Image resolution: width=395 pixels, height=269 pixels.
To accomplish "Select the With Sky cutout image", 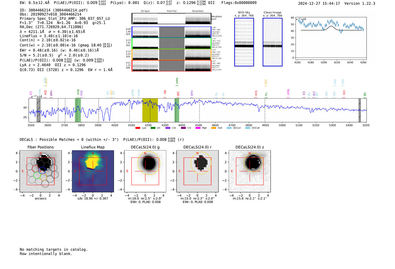I will pos(244,42).
